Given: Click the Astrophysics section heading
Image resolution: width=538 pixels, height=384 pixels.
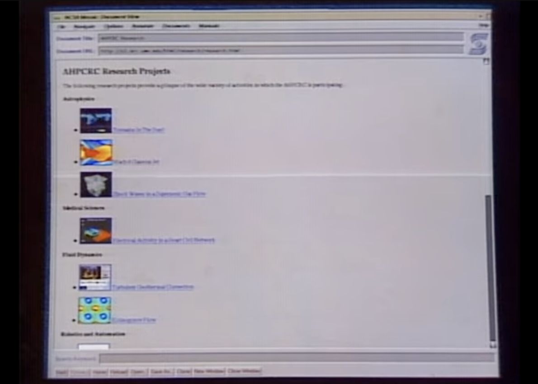Looking at the screenshot, I should [79, 99].
